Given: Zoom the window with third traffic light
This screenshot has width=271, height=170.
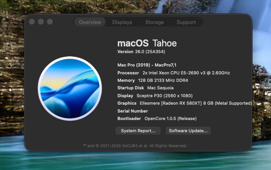Looking at the screenshot, I should coord(50,22).
